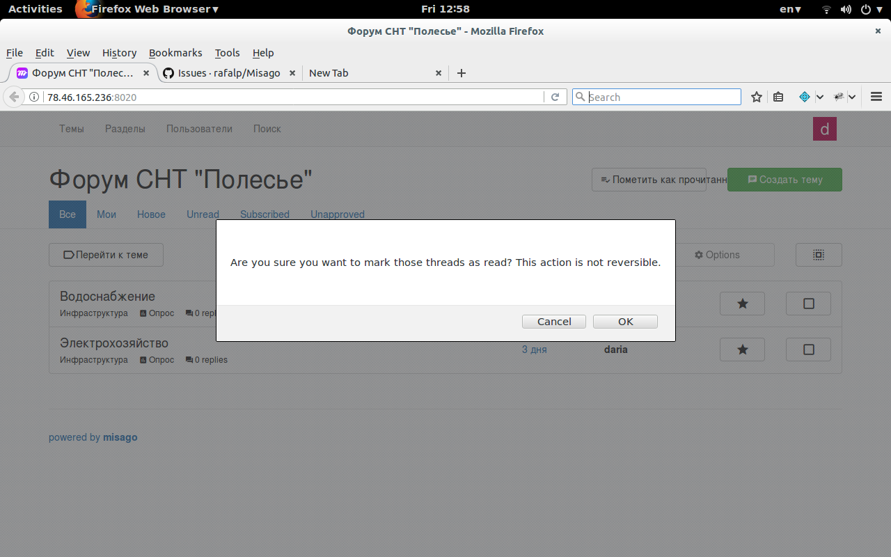Cancel the mark as read dialog

tap(554, 322)
